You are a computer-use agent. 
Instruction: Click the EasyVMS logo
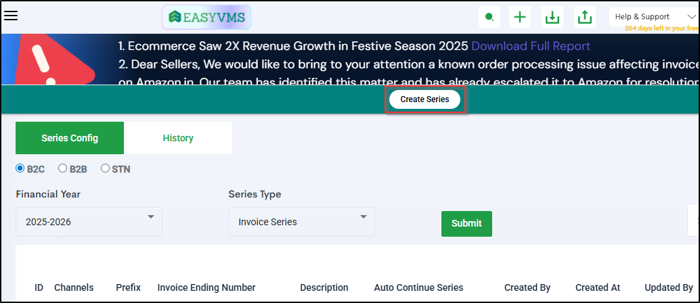click(206, 17)
